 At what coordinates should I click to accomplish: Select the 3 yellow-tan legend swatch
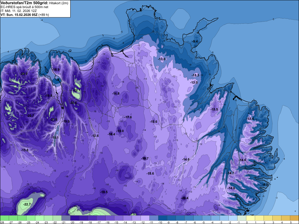click(x=277, y=218)
